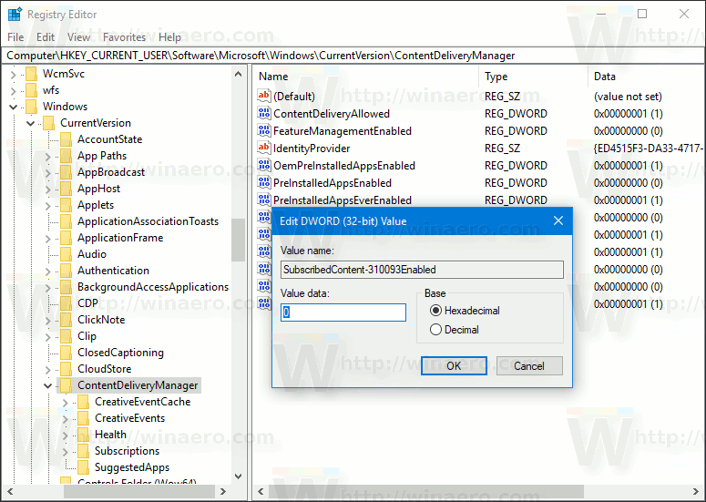The image size is (706, 502).
Task: Click the WcmSvc folder icon
Action: (x=32, y=74)
